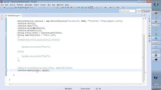Viewport: 161px width, 90px height.
Task: Switch to the Java EE perspective button
Action: click(x=146, y=11)
